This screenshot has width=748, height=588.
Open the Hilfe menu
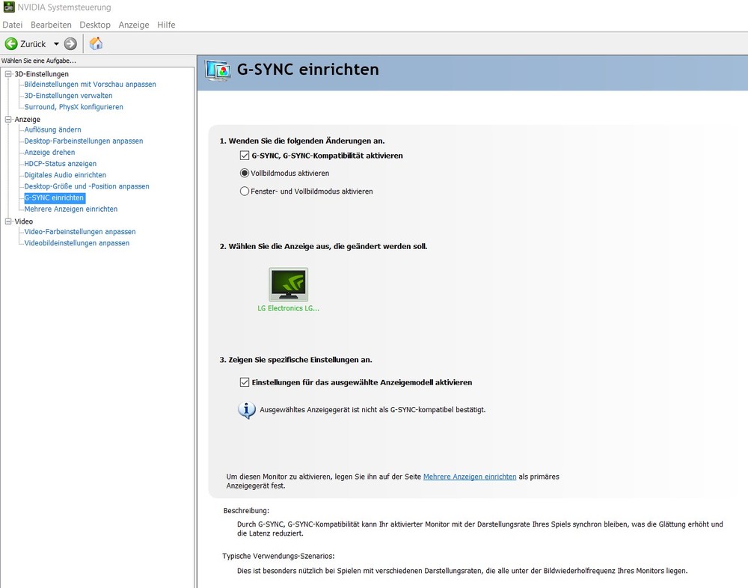(x=166, y=25)
